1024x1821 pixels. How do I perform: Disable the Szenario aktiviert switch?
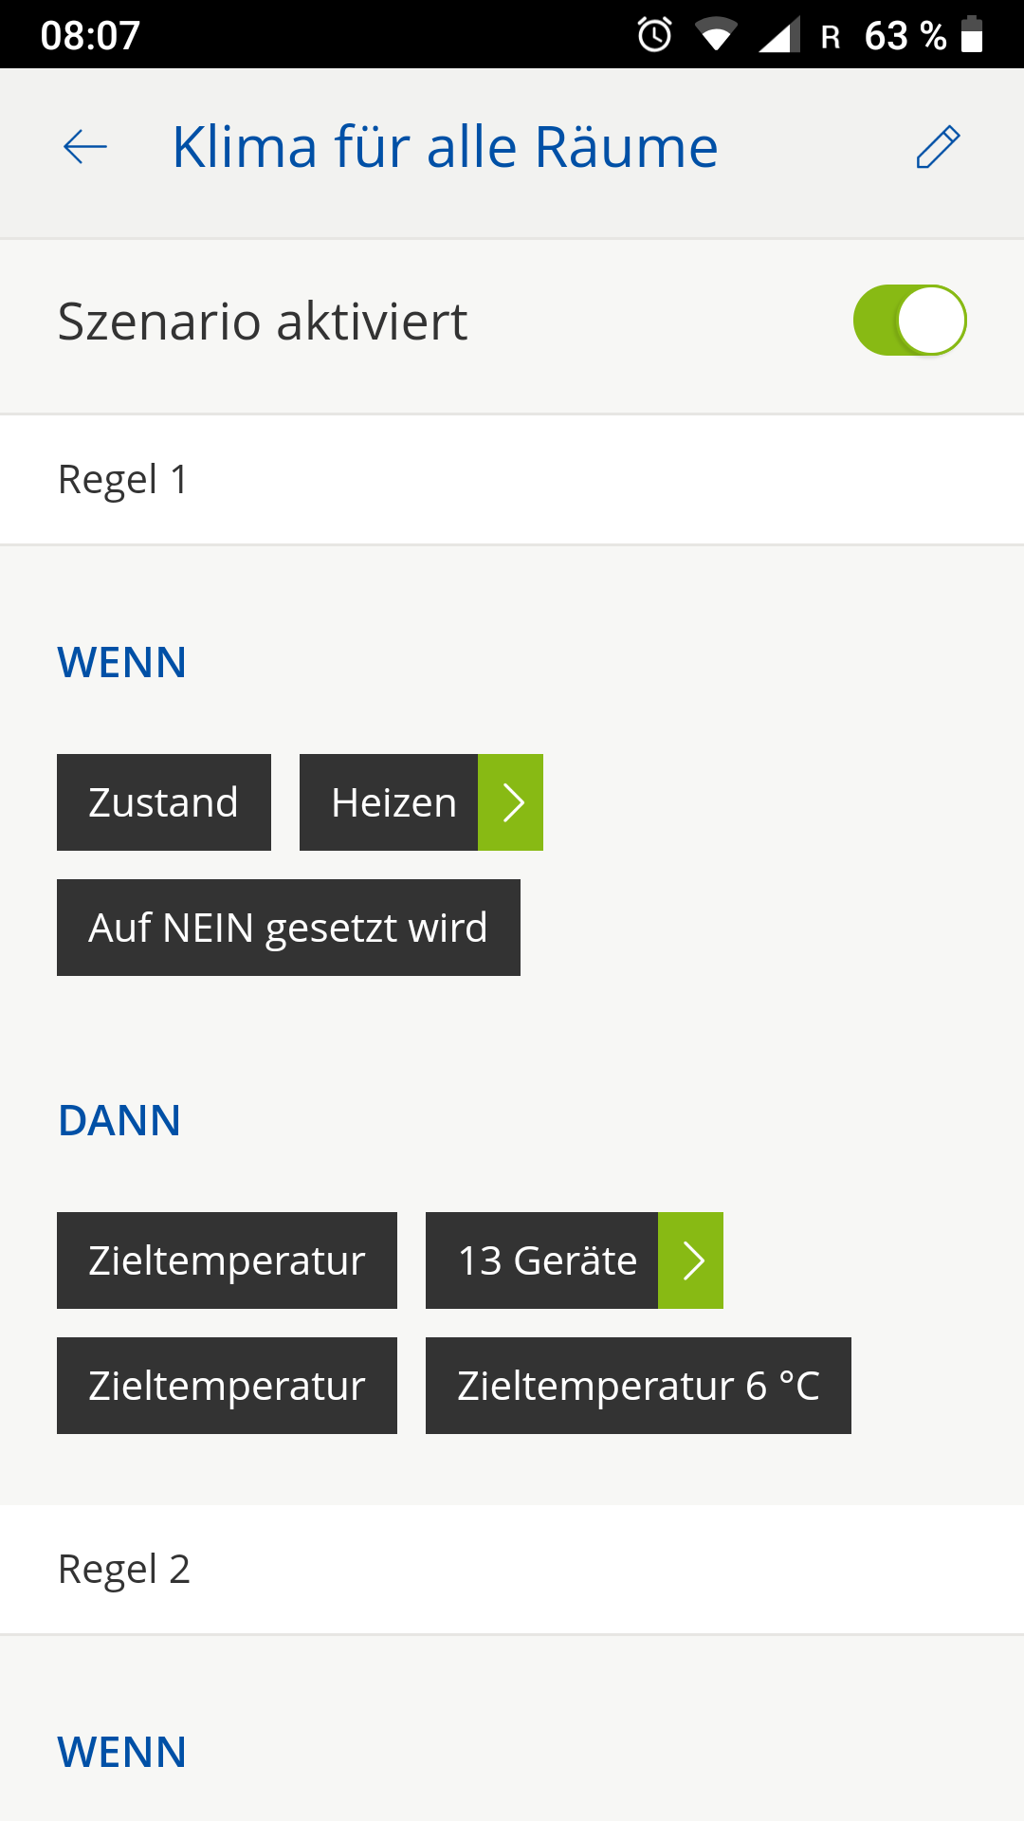[909, 321]
